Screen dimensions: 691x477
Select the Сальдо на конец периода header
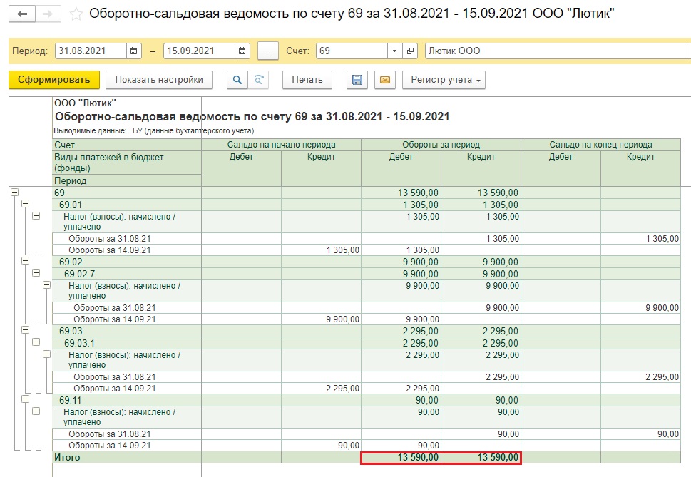600,145
